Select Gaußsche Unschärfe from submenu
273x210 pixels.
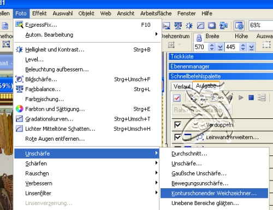pyautogui.click(x=214, y=173)
